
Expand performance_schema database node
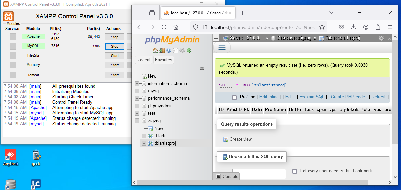pyautogui.click(x=137, y=98)
